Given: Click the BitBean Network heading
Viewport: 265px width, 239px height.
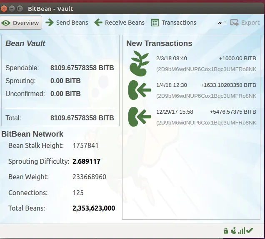Looking at the screenshot, I should pyautogui.click(x=32, y=134).
